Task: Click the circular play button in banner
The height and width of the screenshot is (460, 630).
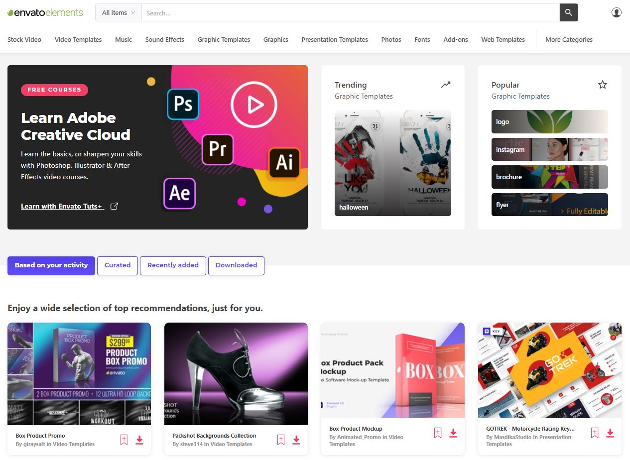Action: point(254,105)
